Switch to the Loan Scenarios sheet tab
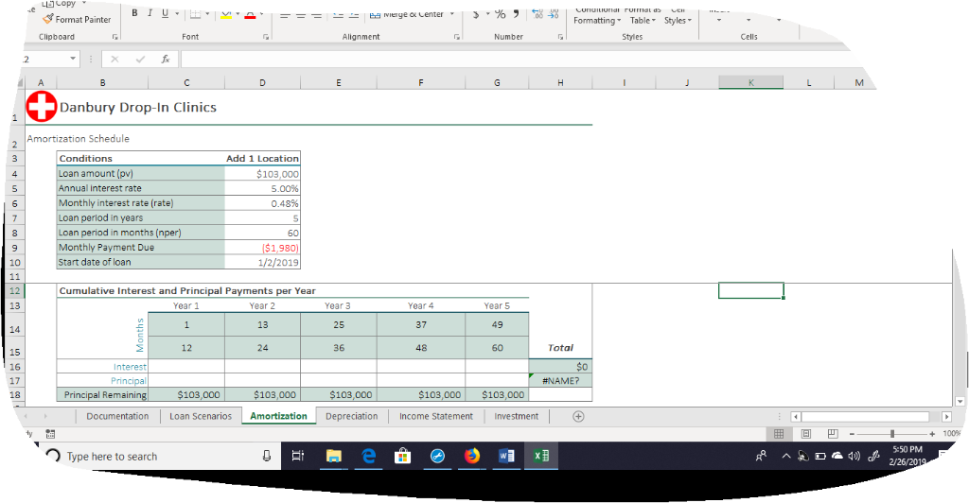The image size is (969, 503). pos(201,417)
